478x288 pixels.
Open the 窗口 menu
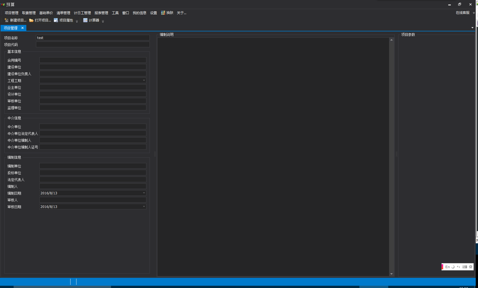[126, 13]
